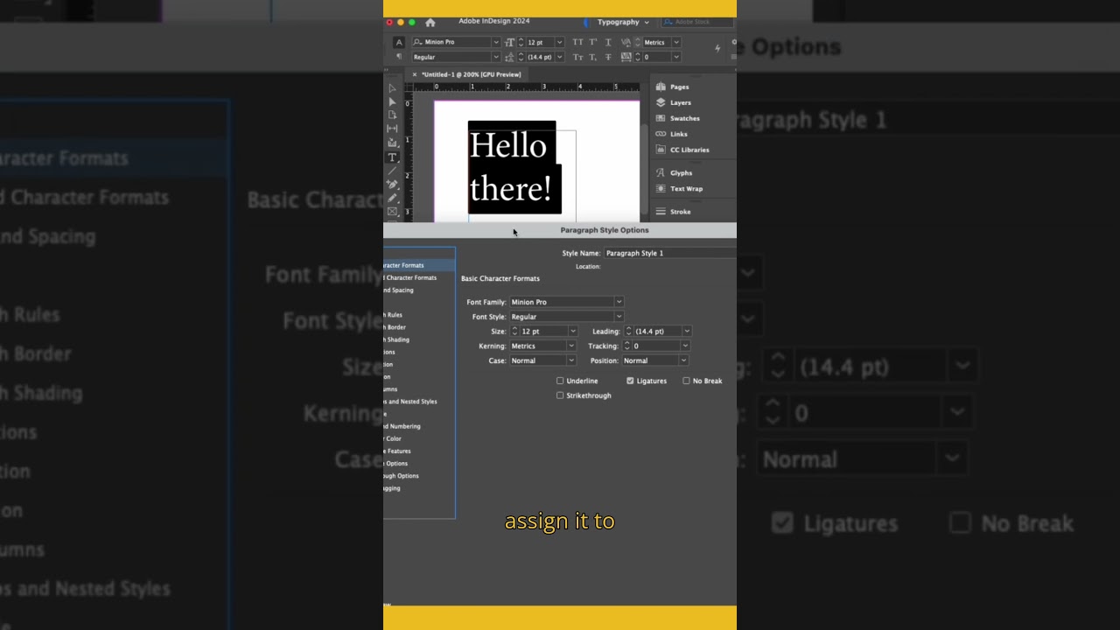Select Strikethrough Options category
Screen dimensions: 1120x630
419,476
